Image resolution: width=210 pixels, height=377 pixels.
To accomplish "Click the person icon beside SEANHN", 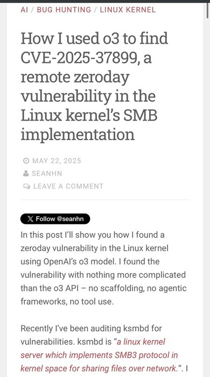I will point(26,173).
